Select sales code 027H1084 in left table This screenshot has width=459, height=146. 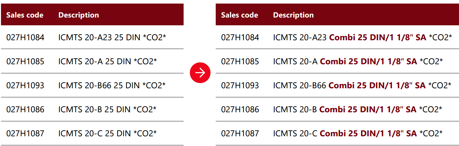point(25,37)
